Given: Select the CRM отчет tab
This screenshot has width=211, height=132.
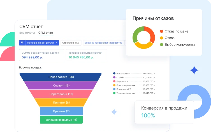Looking at the screenshot, I should pyautogui.click(x=46, y=33).
